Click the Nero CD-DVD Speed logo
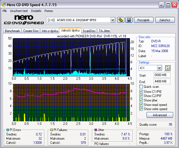Screen dimensions: 179x148 [24, 20]
